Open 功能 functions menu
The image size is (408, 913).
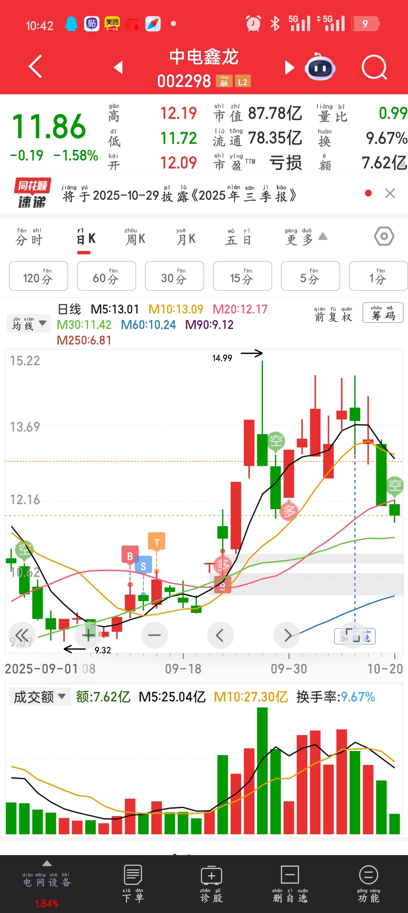tap(369, 884)
